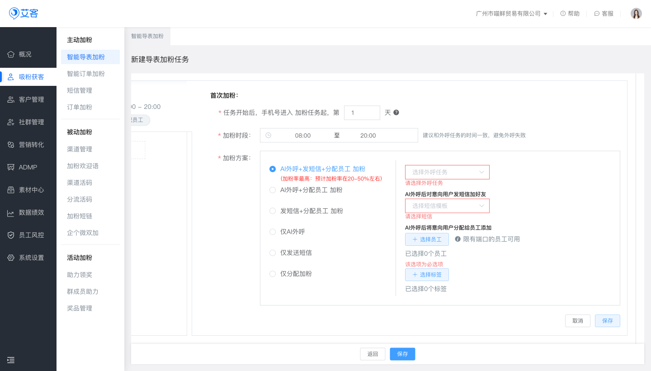Click the 帮助 info icon

(x=563, y=14)
